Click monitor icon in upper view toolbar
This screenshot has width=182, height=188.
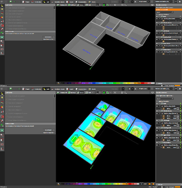[152, 5]
